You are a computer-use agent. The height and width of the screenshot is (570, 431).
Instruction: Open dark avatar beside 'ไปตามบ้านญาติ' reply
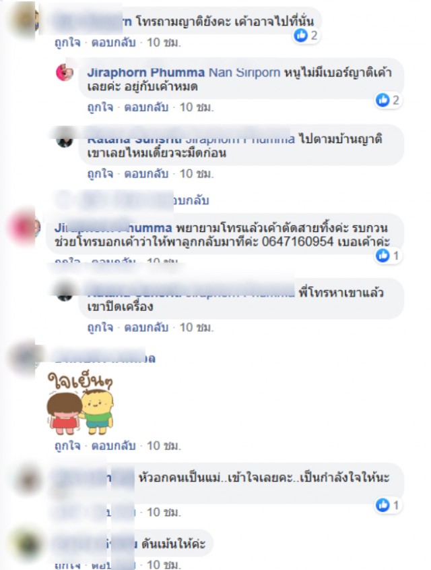pyautogui.click(x=65, y=139)
